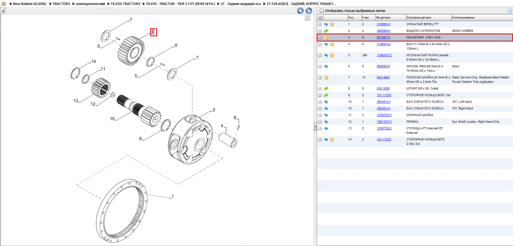Click the package box icon for part 1349347C1

tap(331, 55)
